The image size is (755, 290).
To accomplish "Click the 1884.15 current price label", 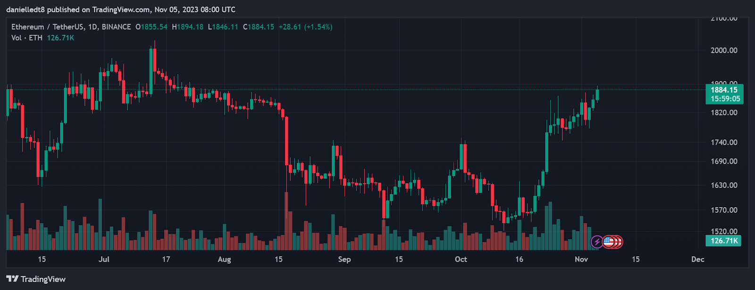I will tap(724, 90).
